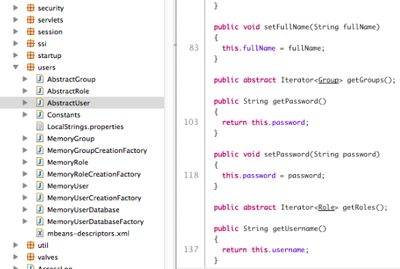This screenshot has width=400, height=269.
Task: Expand the util package node
Action: pos(16,245)
